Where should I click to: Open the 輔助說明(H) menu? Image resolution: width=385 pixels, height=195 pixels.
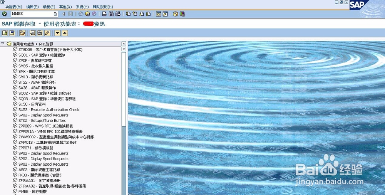point(103,7)
